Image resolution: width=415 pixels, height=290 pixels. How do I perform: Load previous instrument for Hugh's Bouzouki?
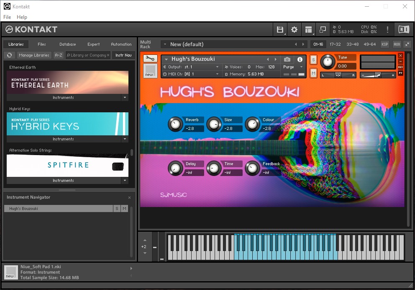(268, 59)
